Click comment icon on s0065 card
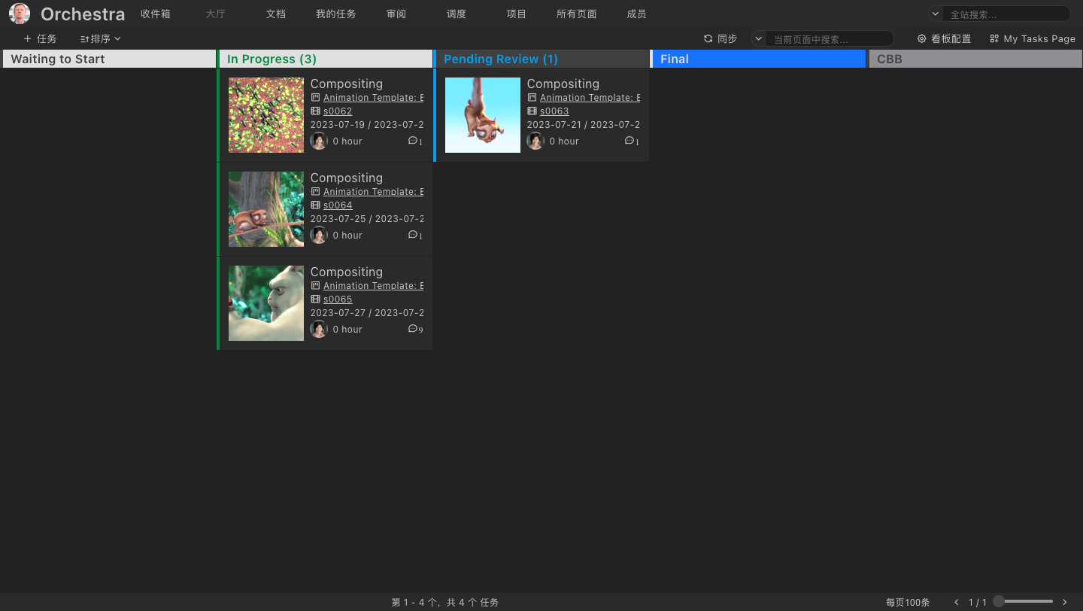 413,329
